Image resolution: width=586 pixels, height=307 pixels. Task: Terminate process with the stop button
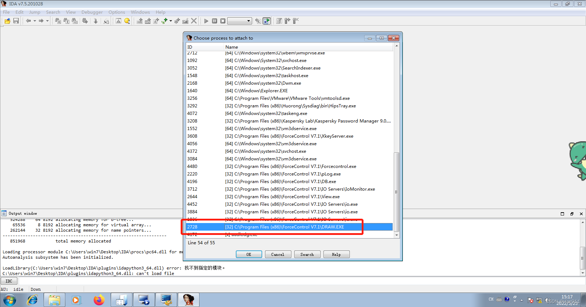coord(223,21)
